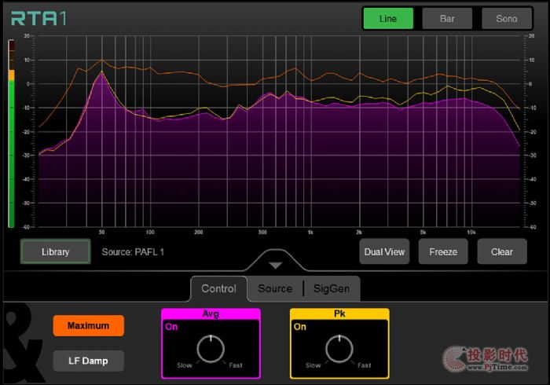Open the Control tab
The width and height of the screenshot is (550, 385).
[219, 288]
